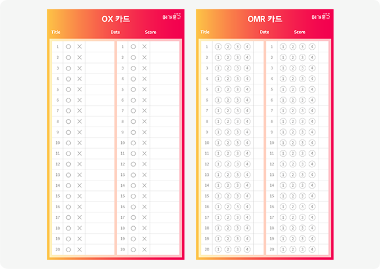Mark the X for row 15 in the OX card's left column

pos(79,196)
